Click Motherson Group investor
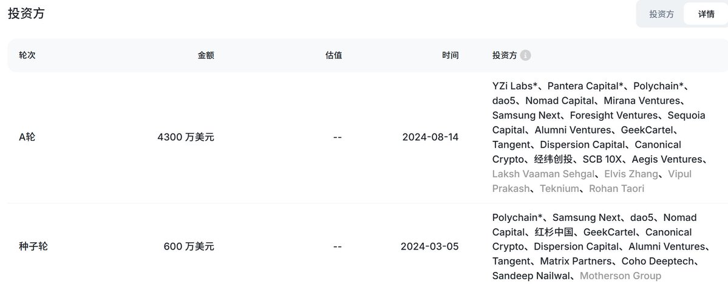728x292 pixels. pos(621,276)
